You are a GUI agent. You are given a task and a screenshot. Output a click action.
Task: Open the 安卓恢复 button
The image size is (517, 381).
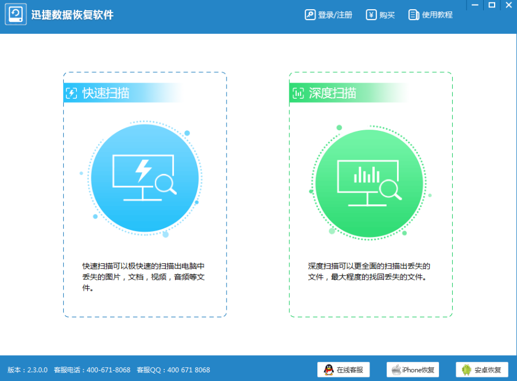pos(482,370)
